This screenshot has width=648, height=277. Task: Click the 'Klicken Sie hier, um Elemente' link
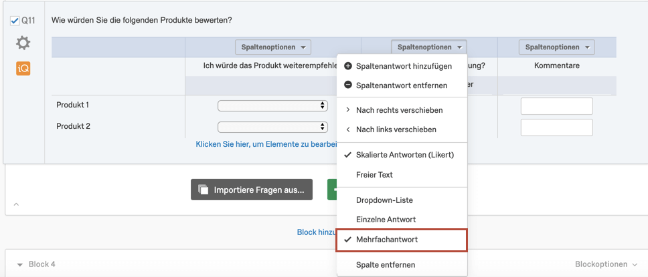click(x=266, y=144)
